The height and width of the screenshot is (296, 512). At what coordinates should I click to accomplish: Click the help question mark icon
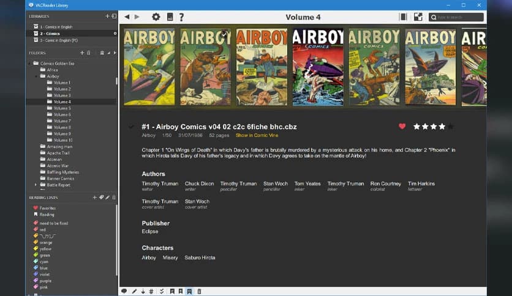tap(182, 17)
